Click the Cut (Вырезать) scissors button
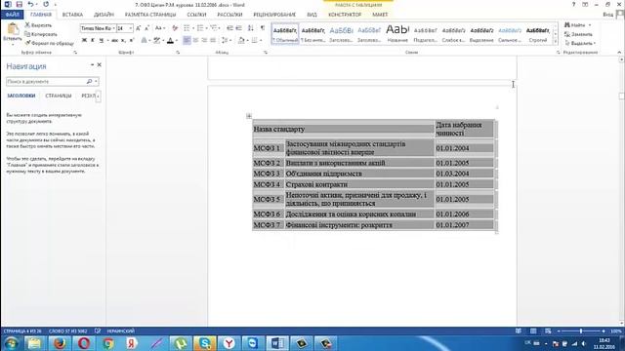 click(x=38, y=25)
